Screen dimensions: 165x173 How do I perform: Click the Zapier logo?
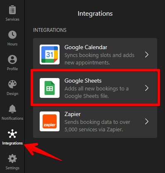point(50,121)
